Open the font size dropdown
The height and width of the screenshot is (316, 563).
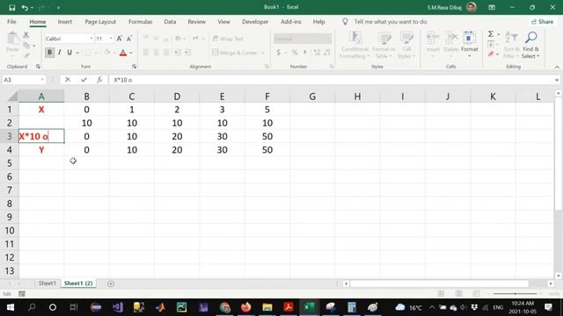111,39
